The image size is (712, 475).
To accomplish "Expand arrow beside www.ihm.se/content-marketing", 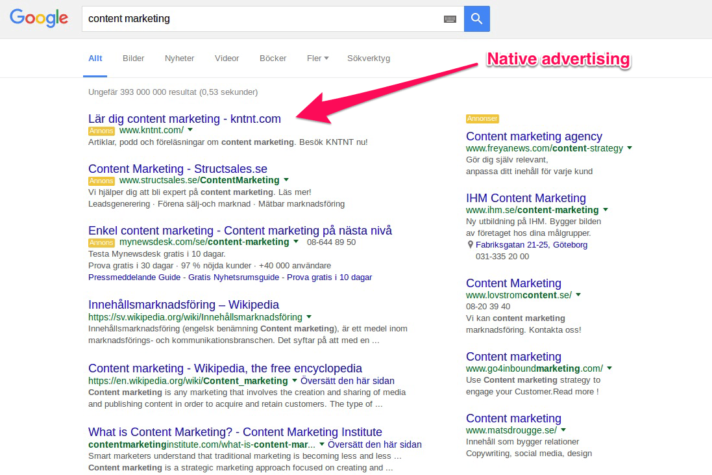I will 606,210.
